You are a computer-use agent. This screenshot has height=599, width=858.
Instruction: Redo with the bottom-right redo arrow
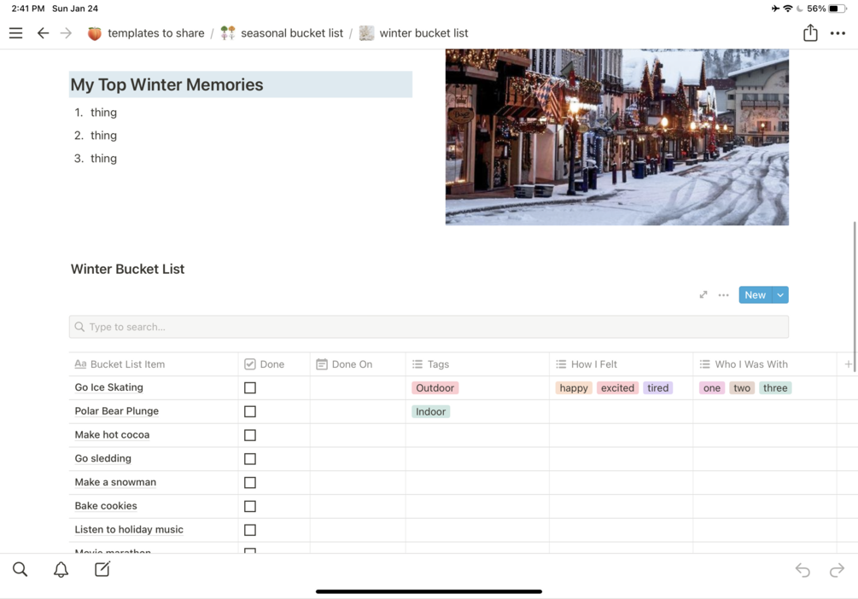(x=837, y=570)
